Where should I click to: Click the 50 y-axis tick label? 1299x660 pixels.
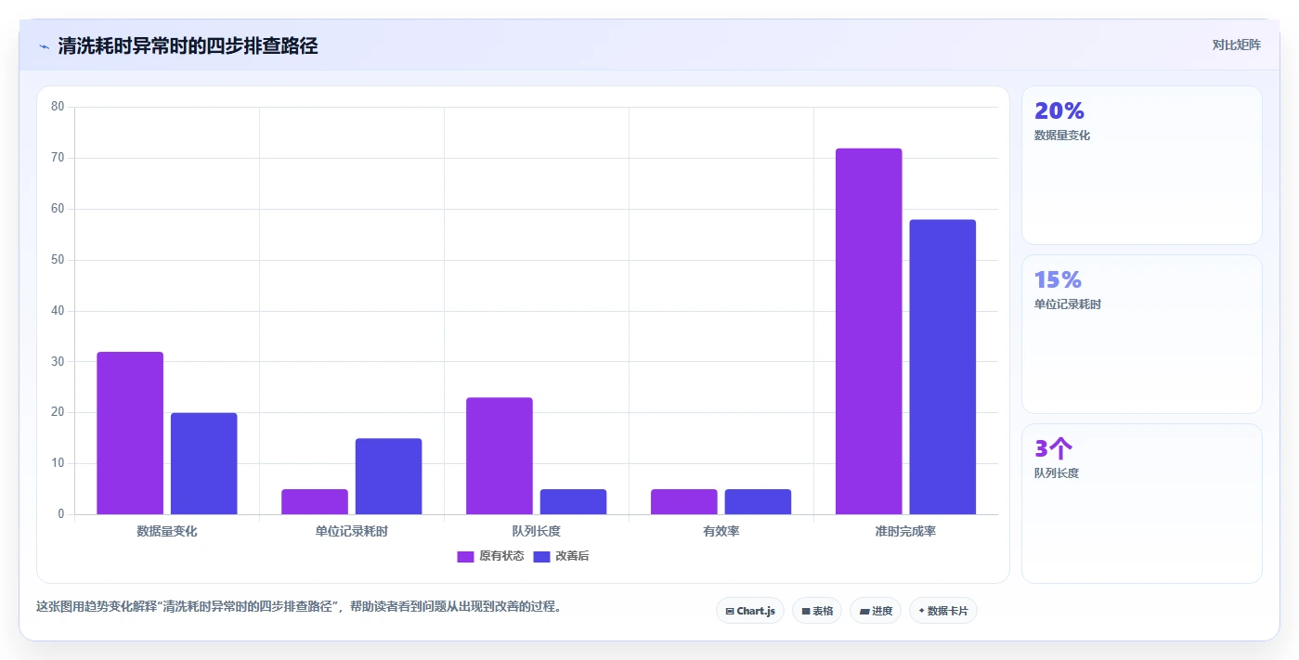[58, 260]
